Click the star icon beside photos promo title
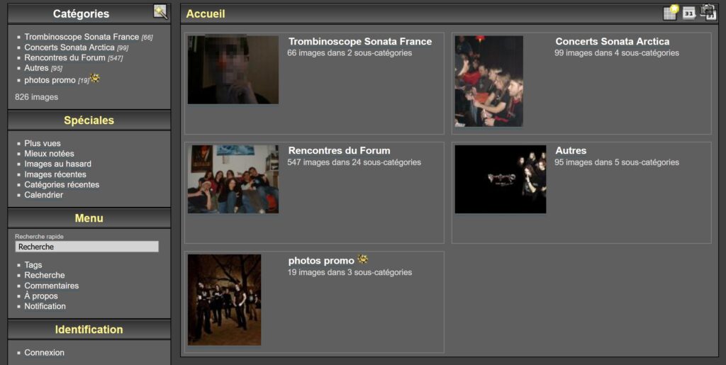The width and height of the screenshot is (726, 365). pyautogui.click(x=362, y=260)
